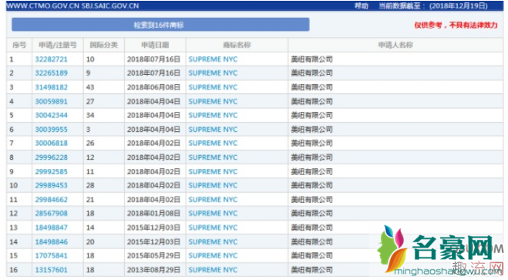Viewport: 508px width, 280px height.
Task: Open application number 18498847
Action: 51,228
